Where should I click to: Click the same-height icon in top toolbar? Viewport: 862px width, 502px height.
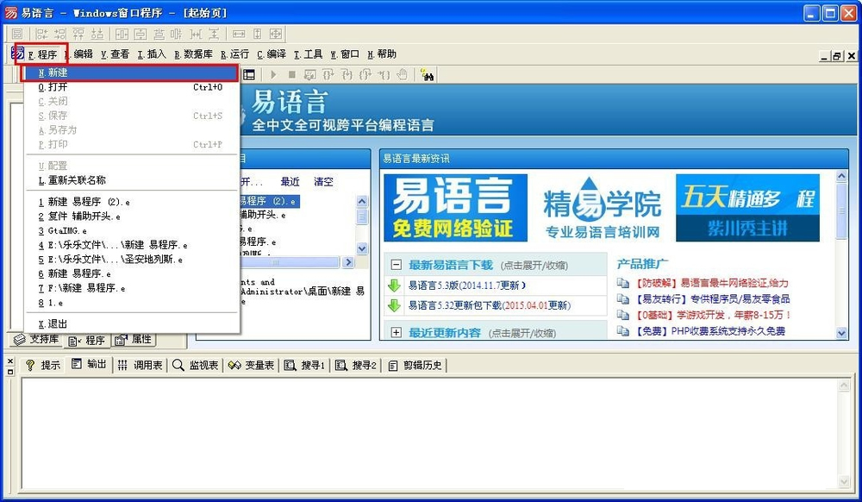point(257,35)
